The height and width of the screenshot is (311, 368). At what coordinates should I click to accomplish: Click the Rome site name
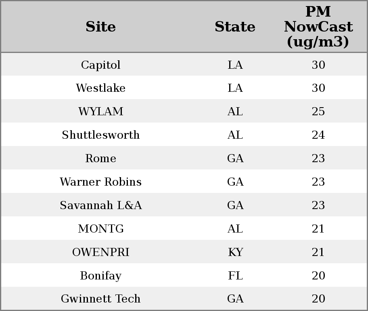(x=100, y=158)
